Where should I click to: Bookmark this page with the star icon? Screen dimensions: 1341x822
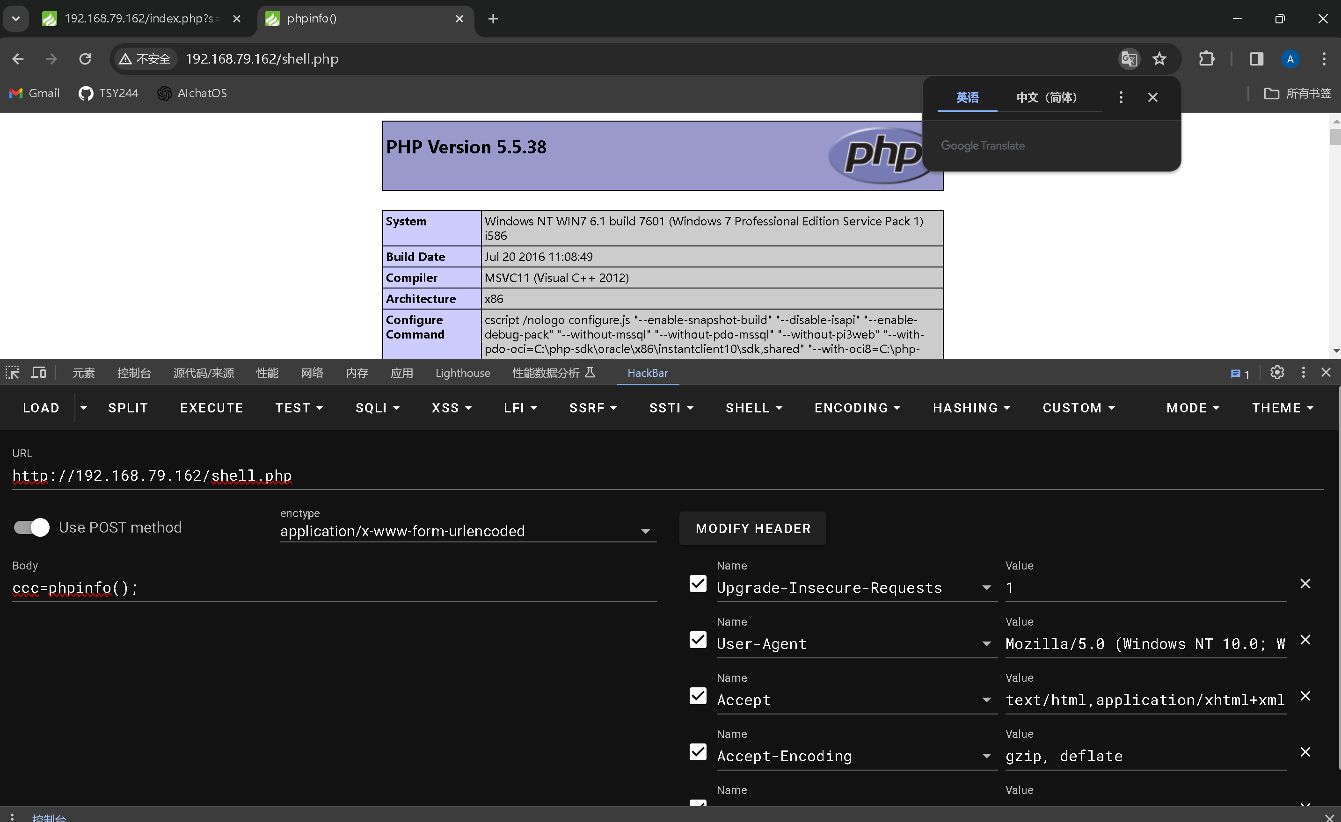coord(1159,59)
